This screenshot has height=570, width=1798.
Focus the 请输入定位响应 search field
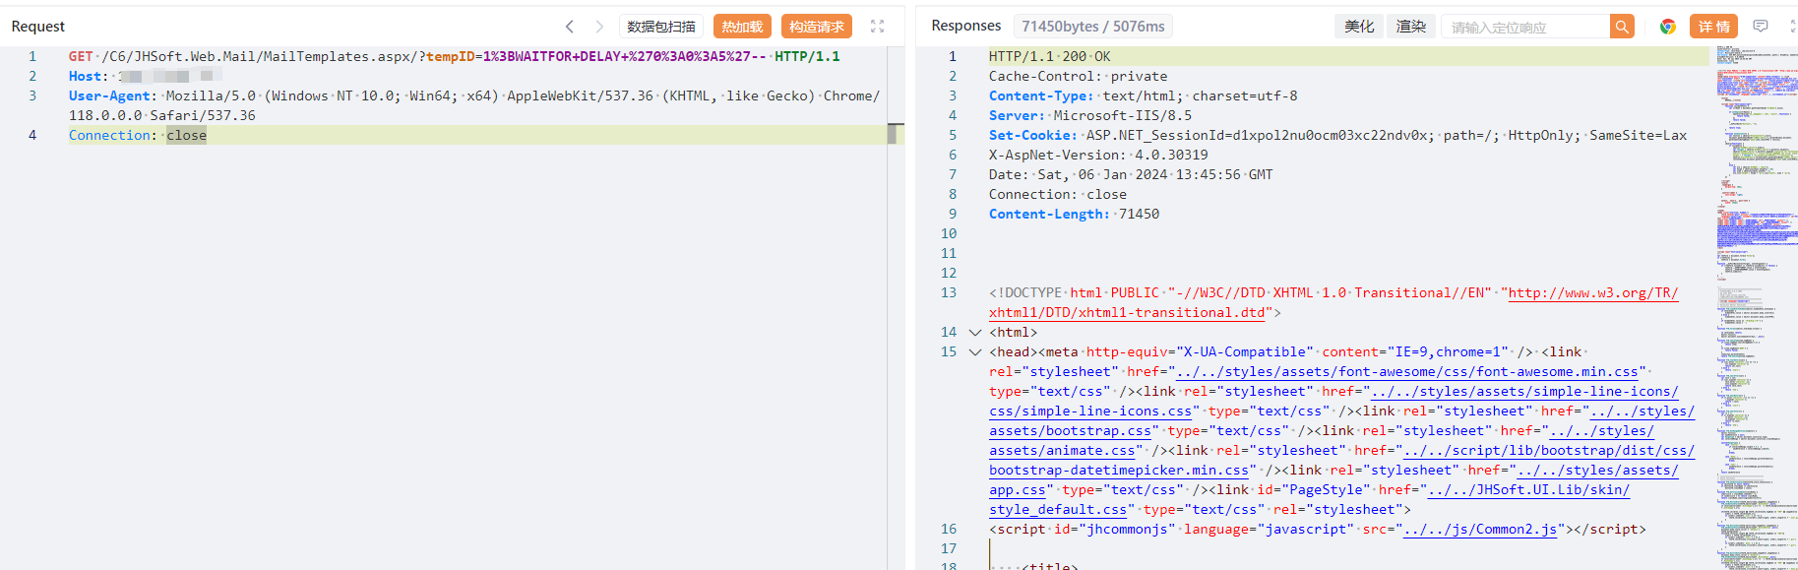1525,27
